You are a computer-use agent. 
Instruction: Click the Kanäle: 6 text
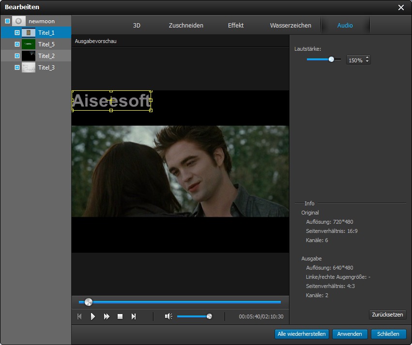pyautogui.click(x=317, y=240)
